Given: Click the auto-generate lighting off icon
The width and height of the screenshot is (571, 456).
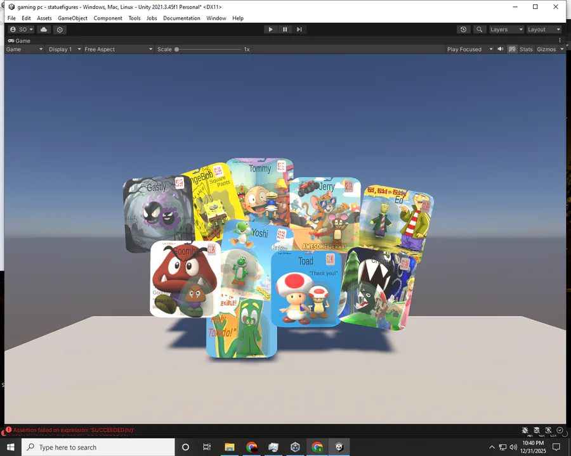Looking at the screenshot, I should 548,430.
